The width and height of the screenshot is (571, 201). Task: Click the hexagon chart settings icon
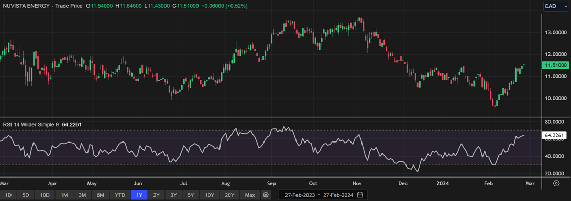(556, 183)
